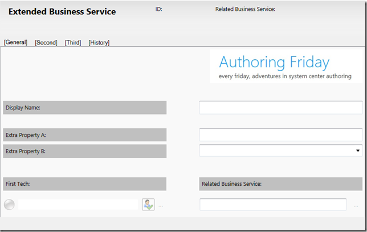The height and width of the screenshot is (232, 367).
Task: Click the gray First Tech label bar
Action: click(x=85, y=184)
